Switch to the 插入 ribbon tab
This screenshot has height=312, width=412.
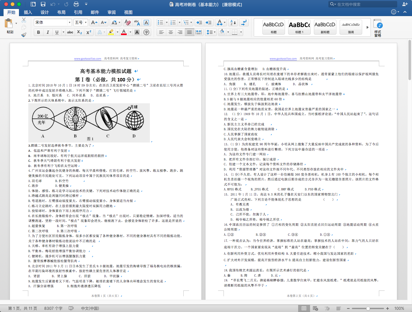(28, 12)
